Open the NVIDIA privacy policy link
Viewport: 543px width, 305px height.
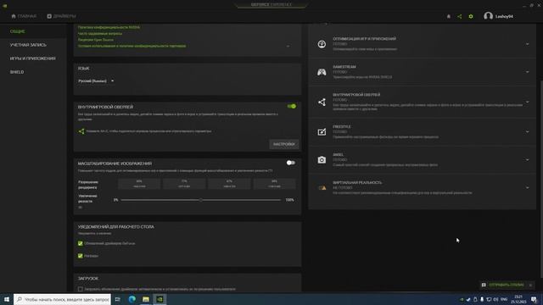pyautogui.click(x=109, y=27)
